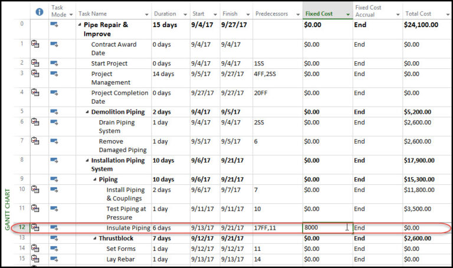Open the Fixed Cost column filter dropdown
Screen dimensions: 453x268
(348, 15)
